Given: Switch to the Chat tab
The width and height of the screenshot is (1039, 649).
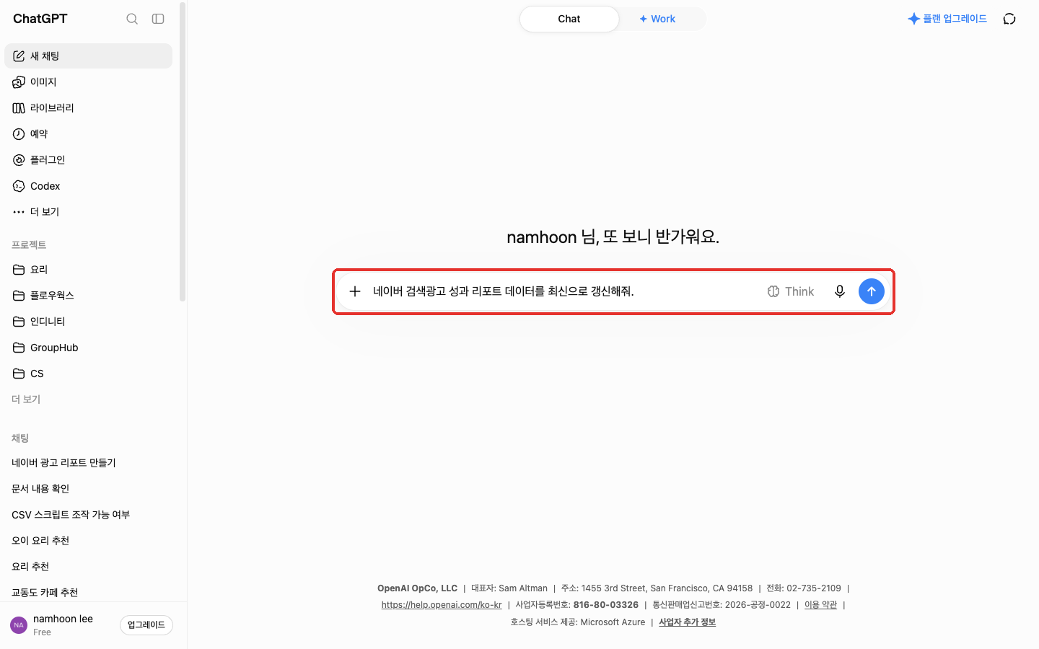Looking at the screenshot, I should tap(569, 19).
